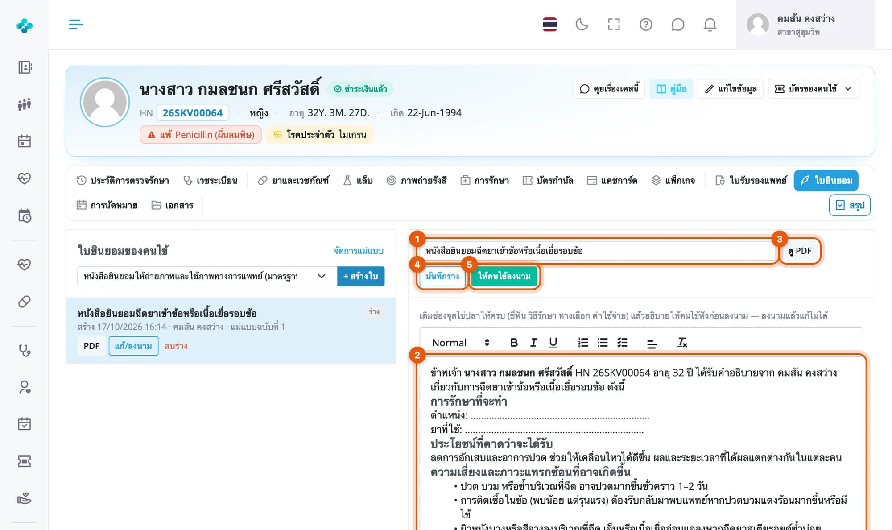
Task: Click the patient avatar photo
Action: (105, 102)
